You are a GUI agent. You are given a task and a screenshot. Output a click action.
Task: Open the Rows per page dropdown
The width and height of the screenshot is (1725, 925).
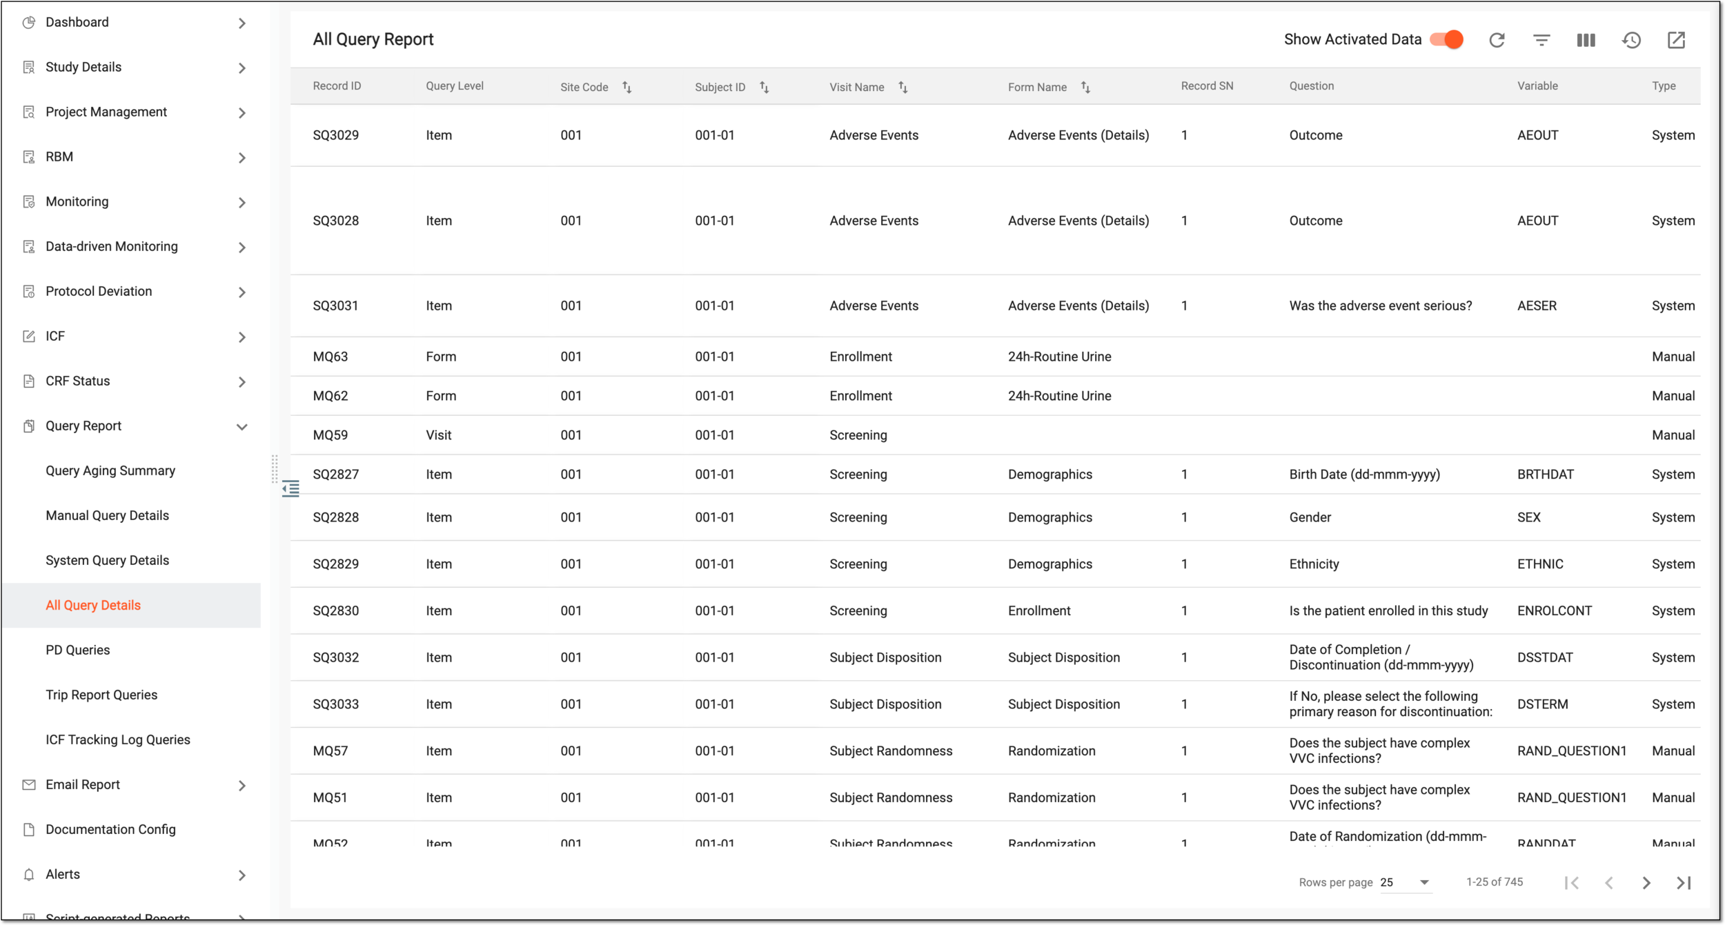click(x=1406, y=882)
